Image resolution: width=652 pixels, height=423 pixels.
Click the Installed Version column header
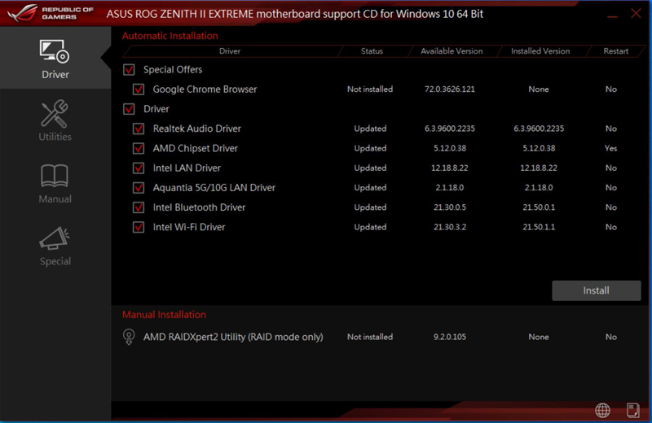tap(540, 51)
